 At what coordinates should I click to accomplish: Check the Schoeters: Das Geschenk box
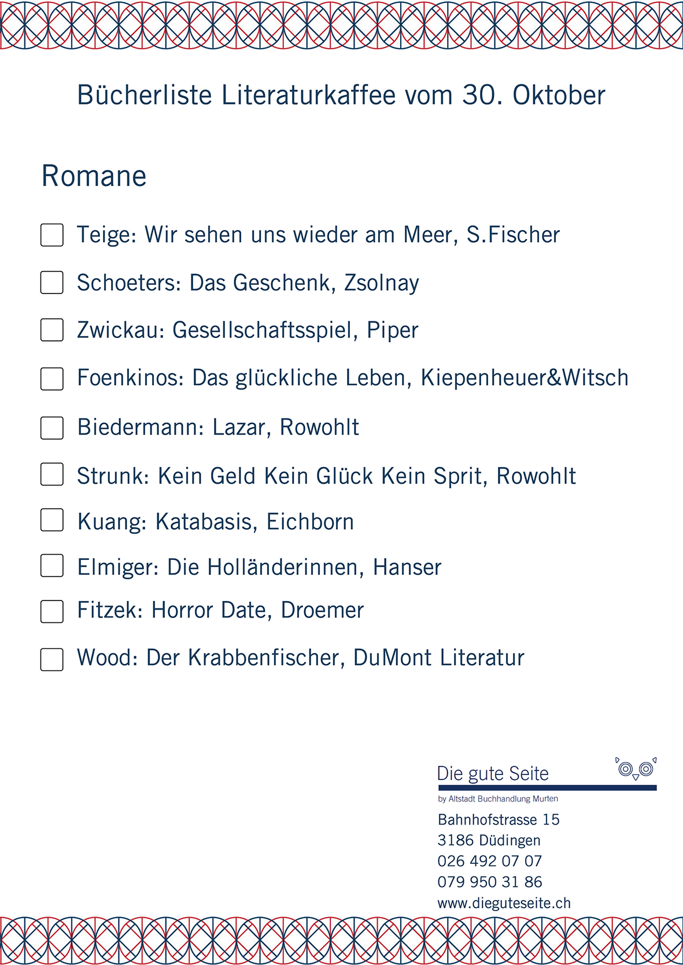pos(52,283)
